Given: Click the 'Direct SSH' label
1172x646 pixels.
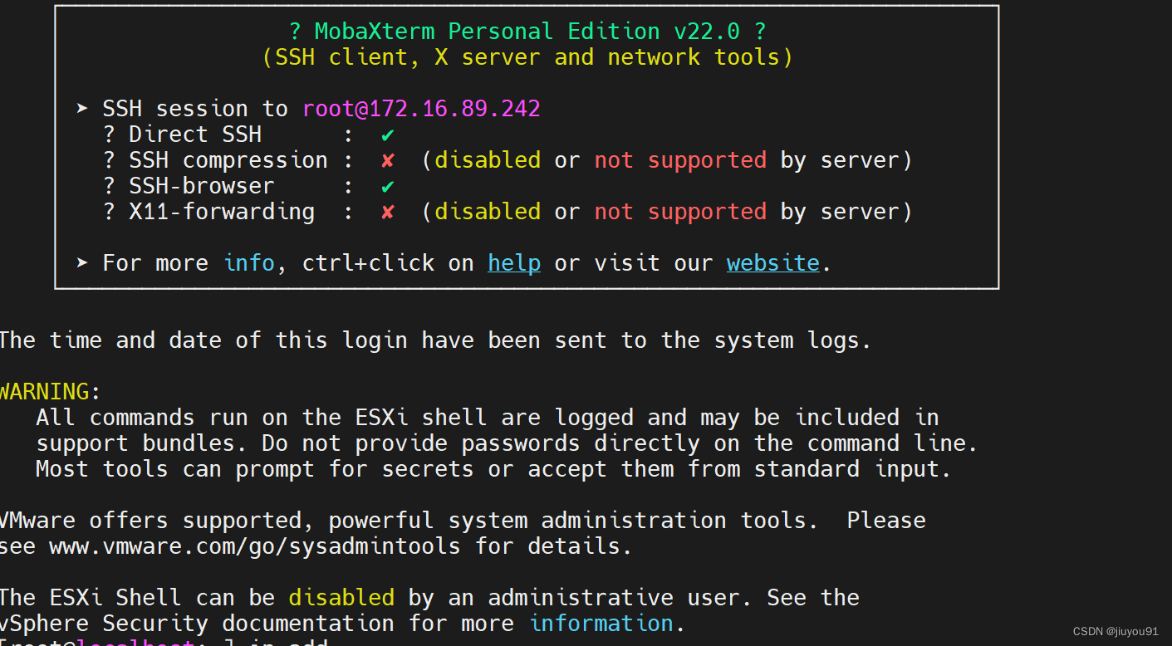Looking at the screenshot, I should coord(195,135).
